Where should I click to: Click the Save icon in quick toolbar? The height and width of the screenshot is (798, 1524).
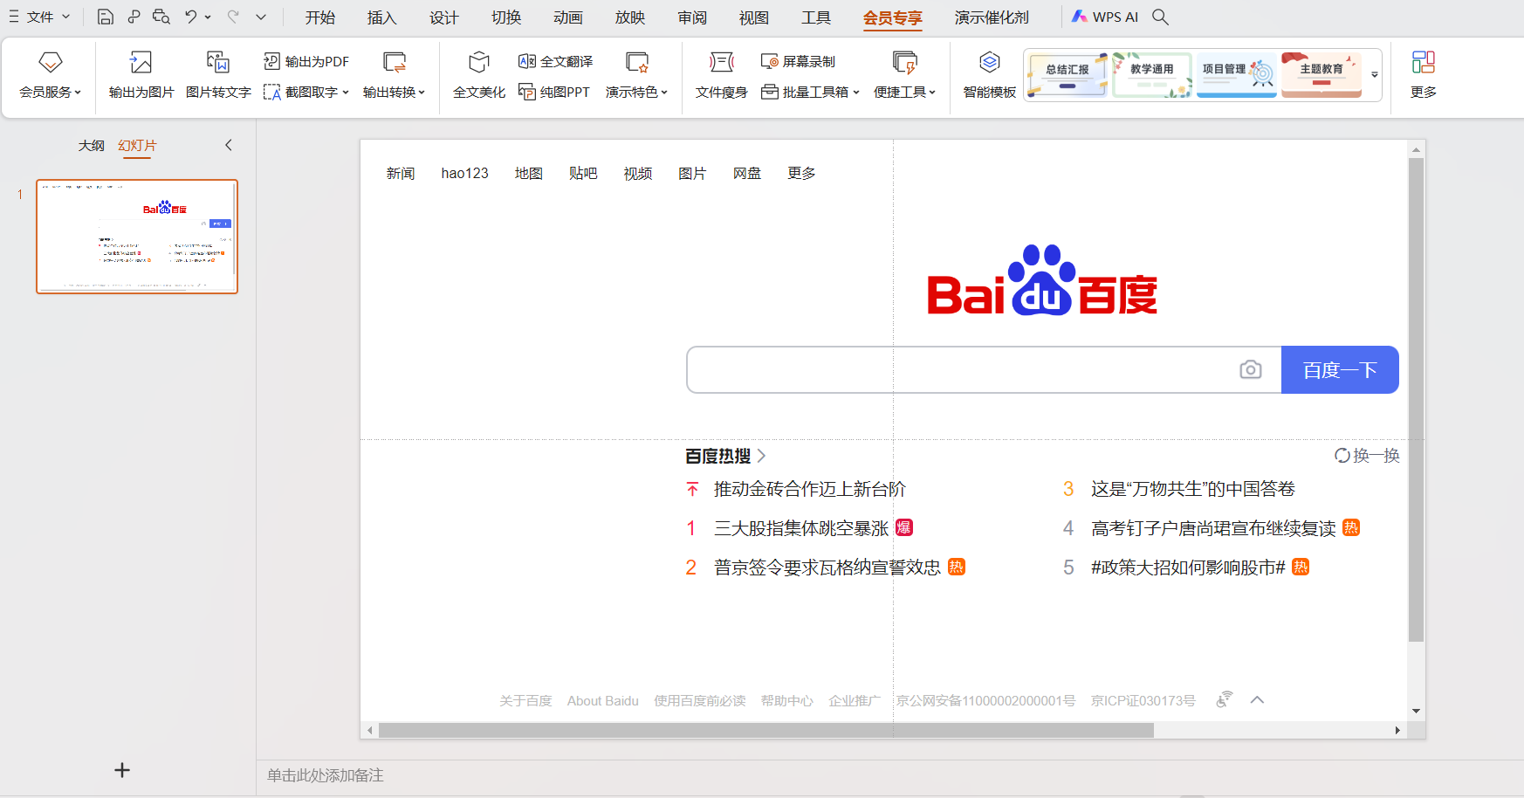(x=105, y=17)
